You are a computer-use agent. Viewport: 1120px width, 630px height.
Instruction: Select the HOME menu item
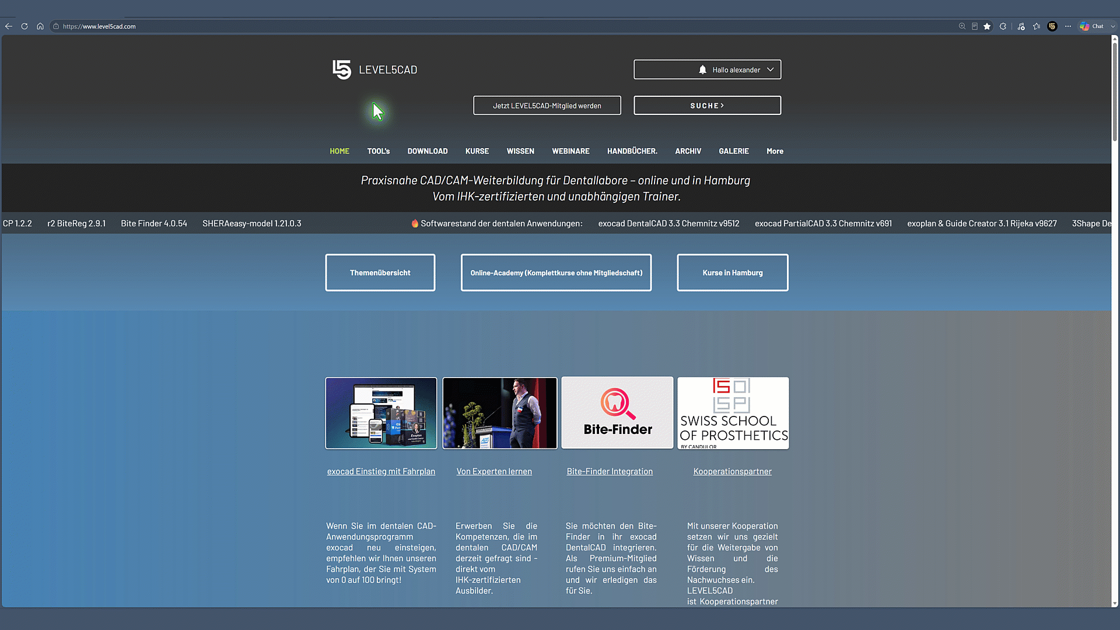339,151
